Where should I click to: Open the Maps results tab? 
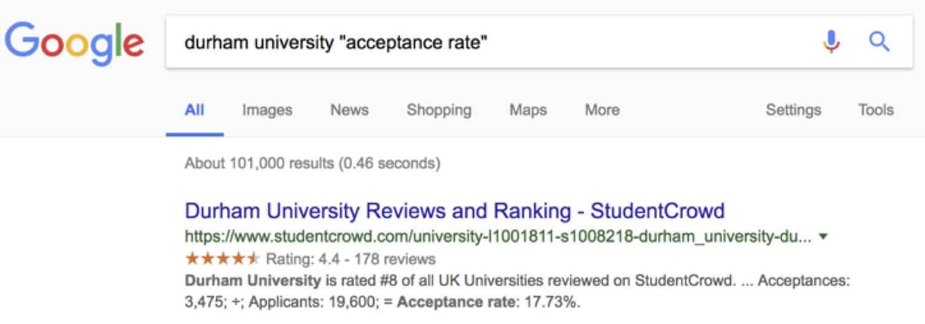pos(528,110)
